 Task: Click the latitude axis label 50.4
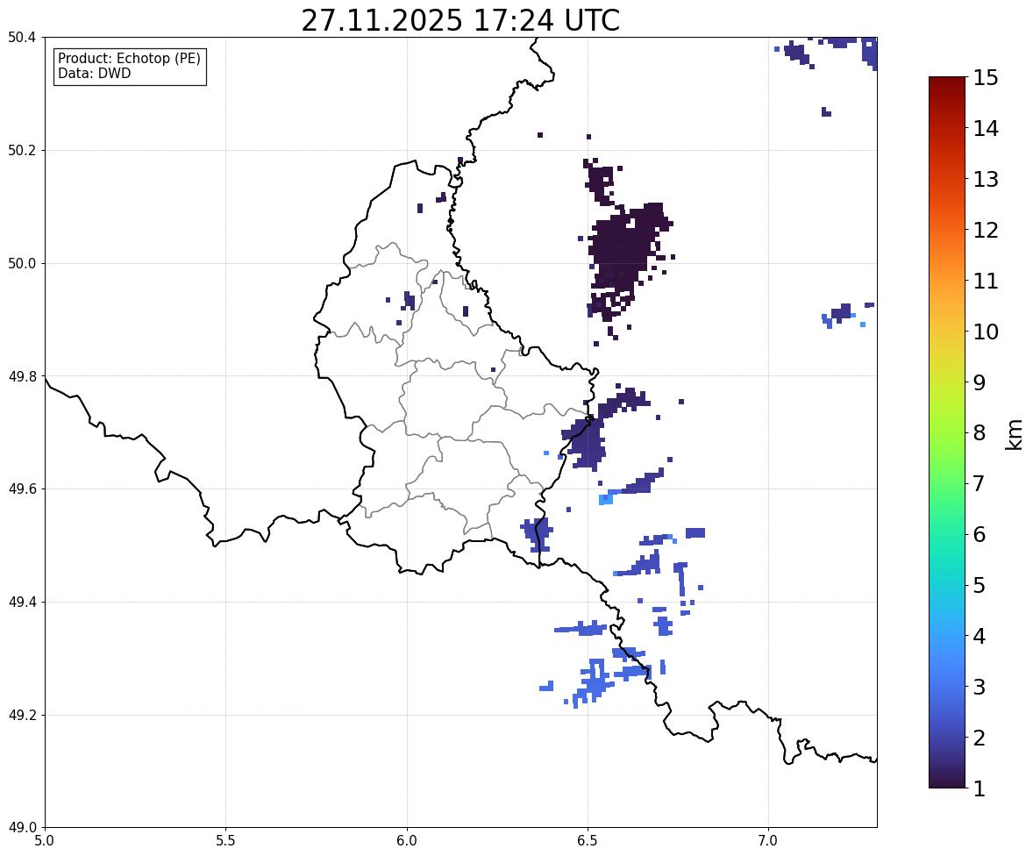(x=22, y=38)
